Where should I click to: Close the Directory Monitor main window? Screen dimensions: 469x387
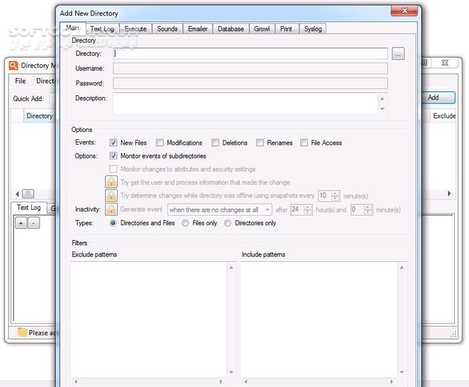(x=445, y=63)
